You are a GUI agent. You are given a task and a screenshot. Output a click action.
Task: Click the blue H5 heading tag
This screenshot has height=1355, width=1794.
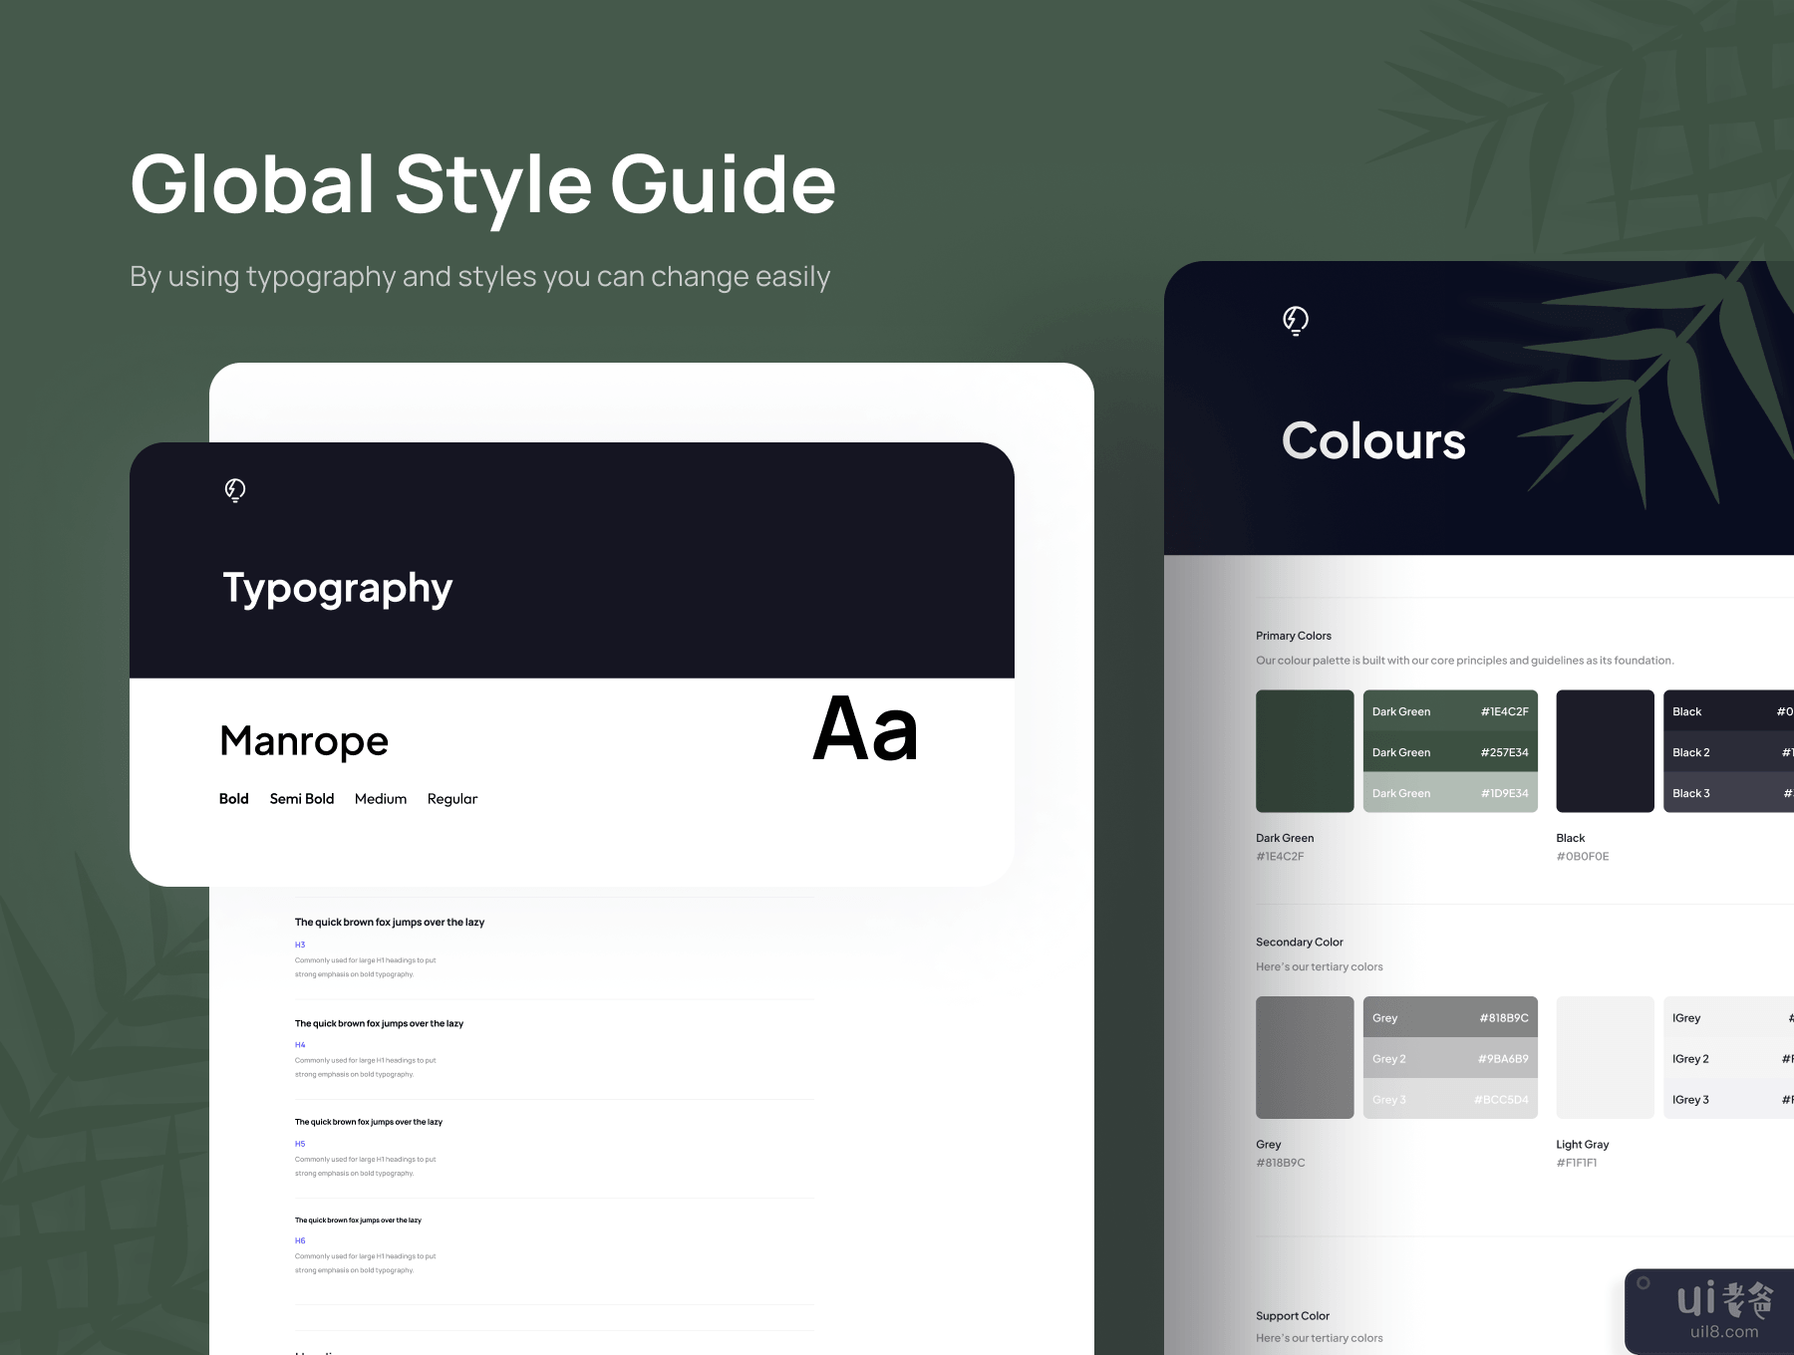(300, 1144)
